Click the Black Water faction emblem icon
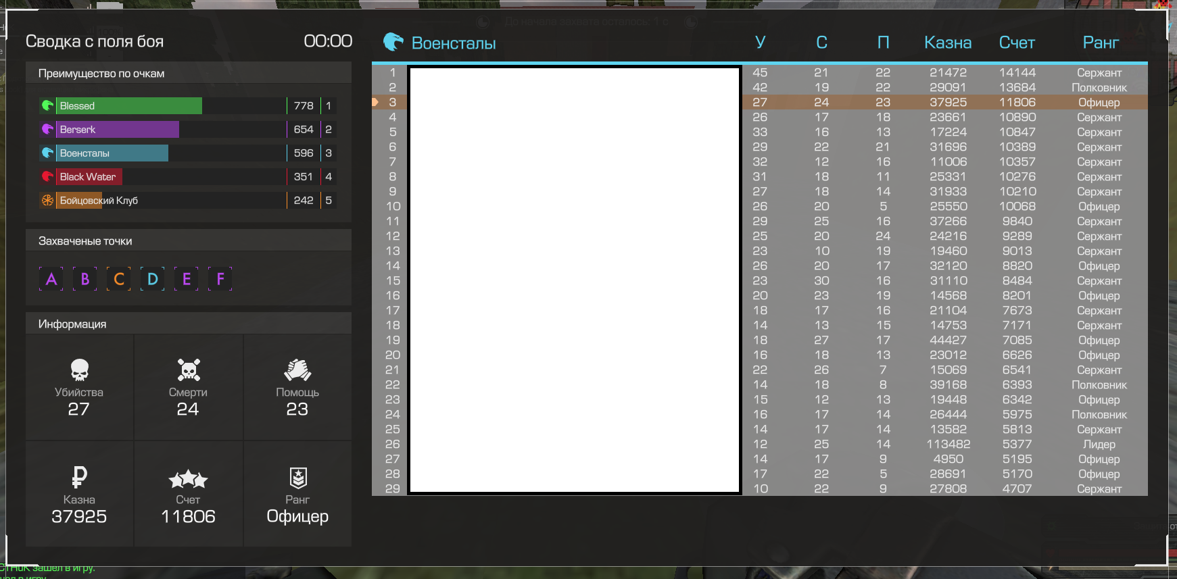This screenshot has width=1177, height=579. click(47, 176)
